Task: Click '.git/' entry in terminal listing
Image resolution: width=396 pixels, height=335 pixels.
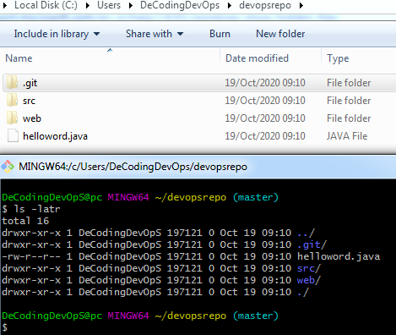Action: pos(312,244)
